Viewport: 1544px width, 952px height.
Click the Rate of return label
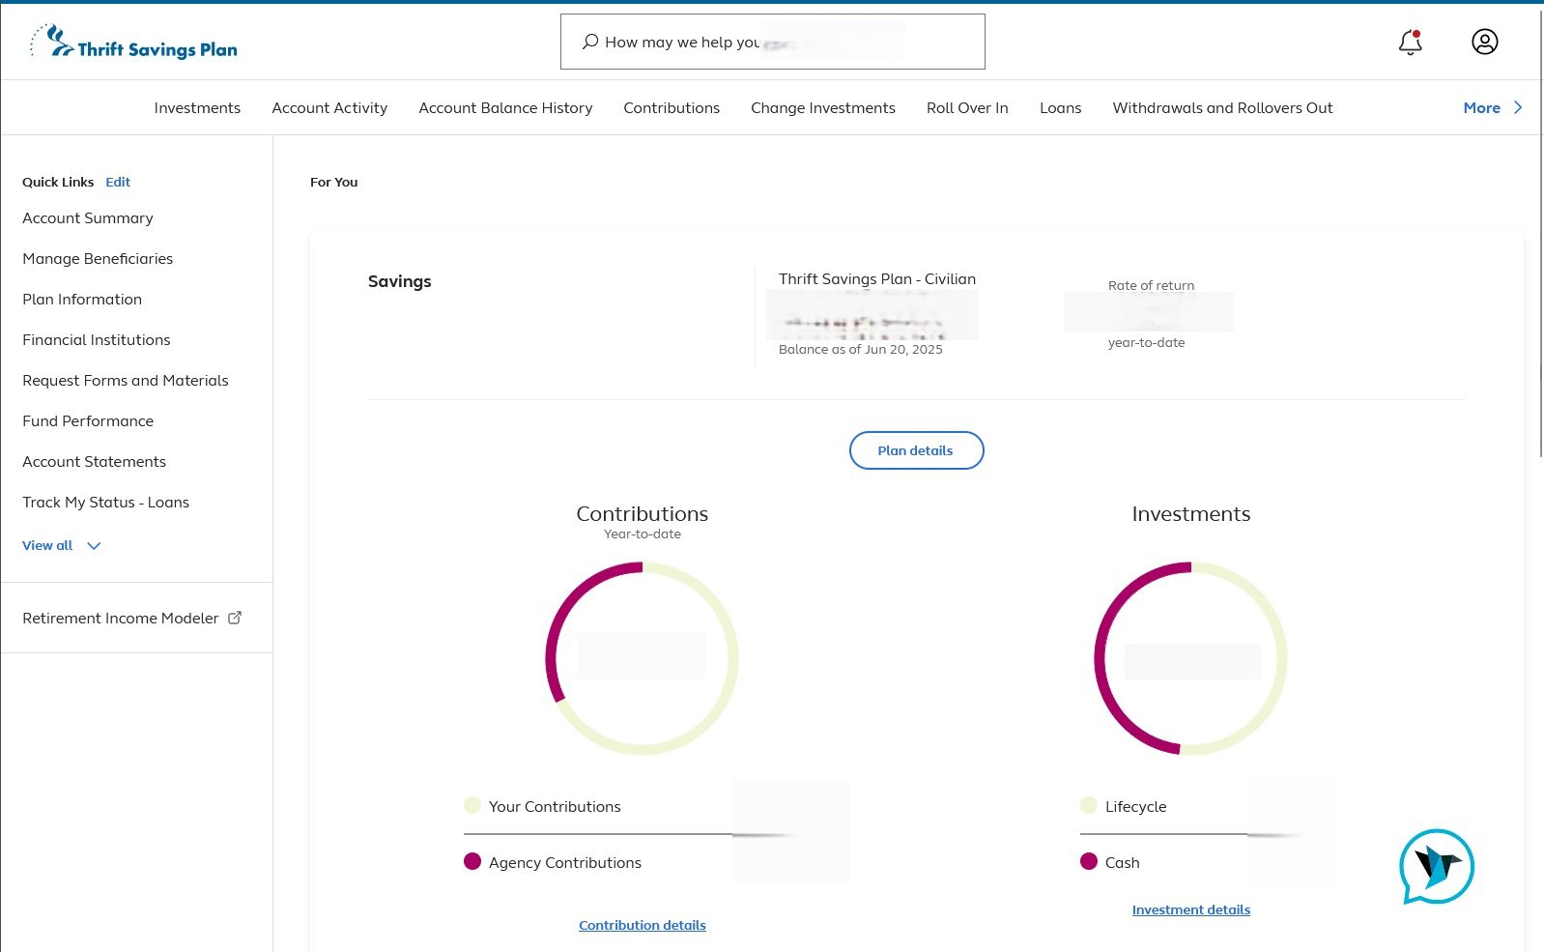pyautogui.click(x=1152, y=286)
